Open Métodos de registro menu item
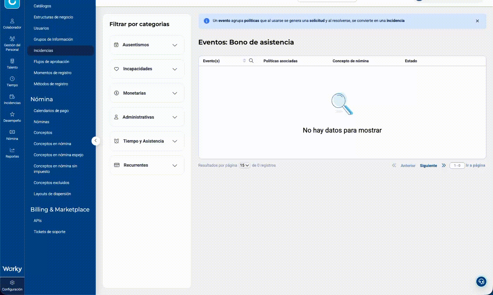Screen dimensions: 493x295 [51, 84]
